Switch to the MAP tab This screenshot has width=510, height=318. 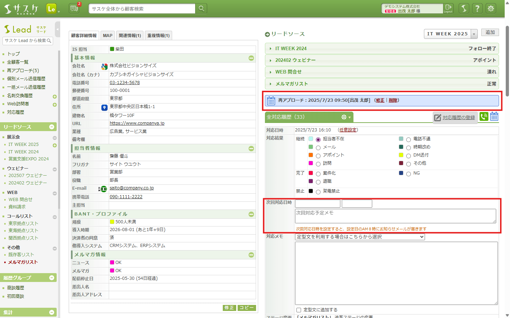click(107, 35)
